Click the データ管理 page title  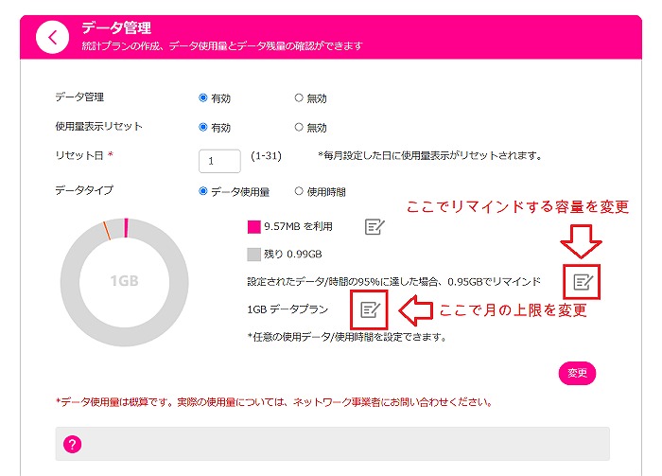point(116,27)
